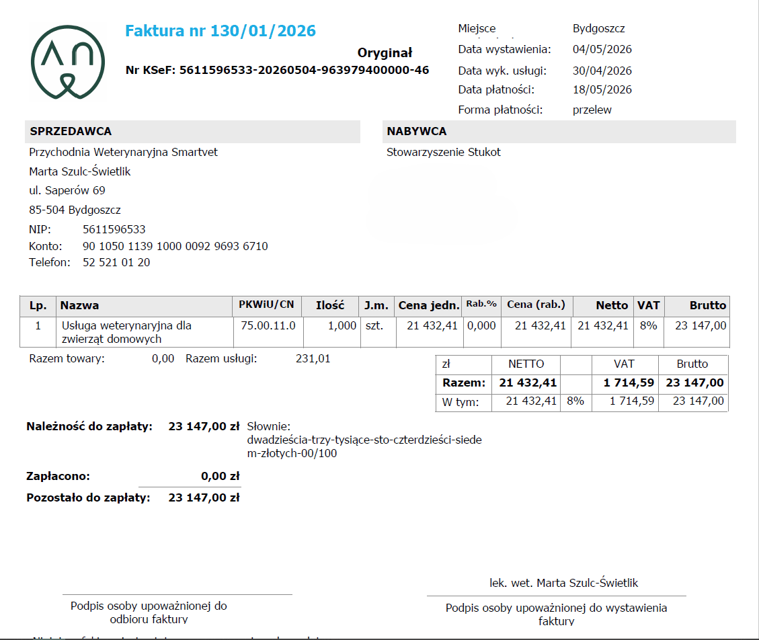759x640 pixels.
Task: Click the Smartvet clinic logo
Action: pos(68,62)
